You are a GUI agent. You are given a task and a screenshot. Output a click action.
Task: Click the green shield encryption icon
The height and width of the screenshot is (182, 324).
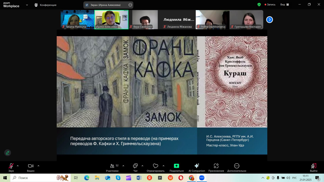[259, 5]
